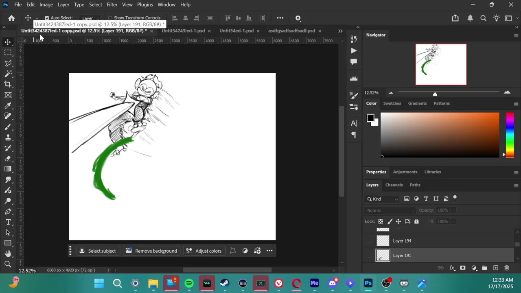Select the Zoom tool in the toolbox

pyautogui.click(x=8, y=264)
